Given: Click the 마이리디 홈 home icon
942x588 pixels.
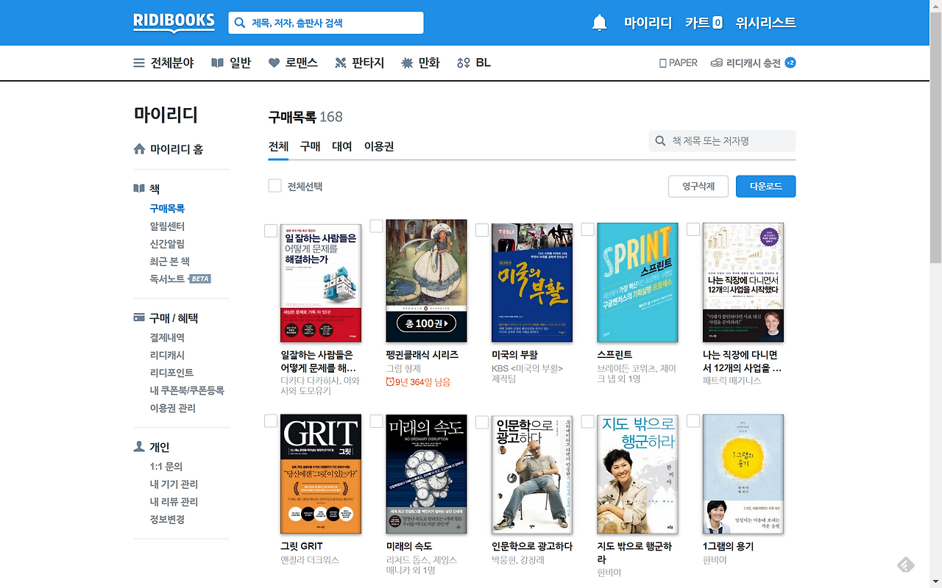Looking at the screenshot, I should tap(139, 148).
